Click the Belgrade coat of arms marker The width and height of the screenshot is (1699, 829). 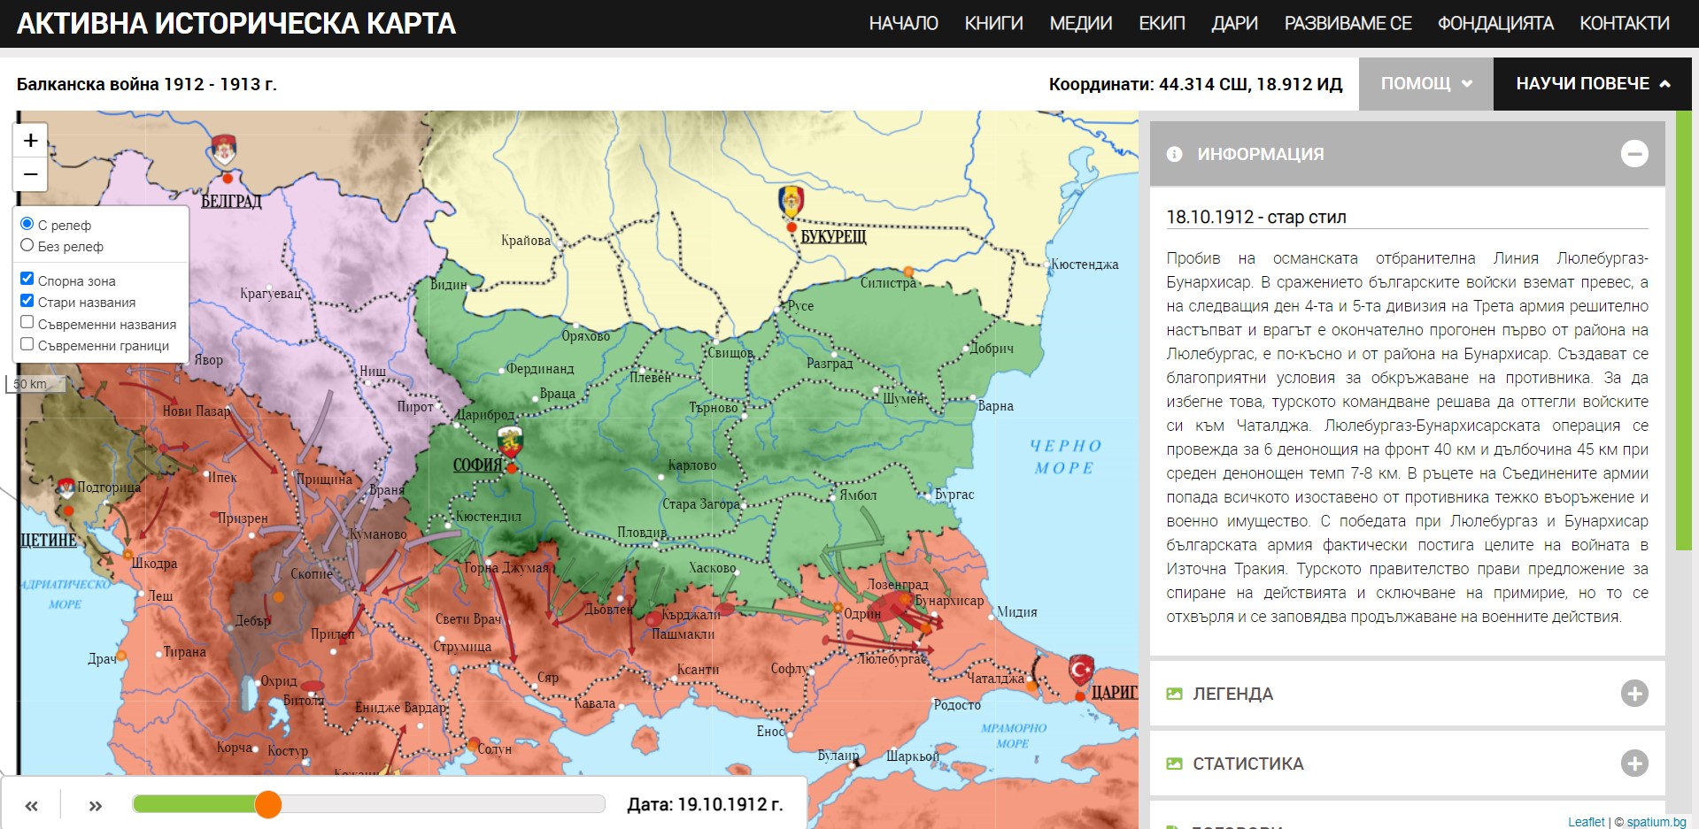[x=225, y=150]
